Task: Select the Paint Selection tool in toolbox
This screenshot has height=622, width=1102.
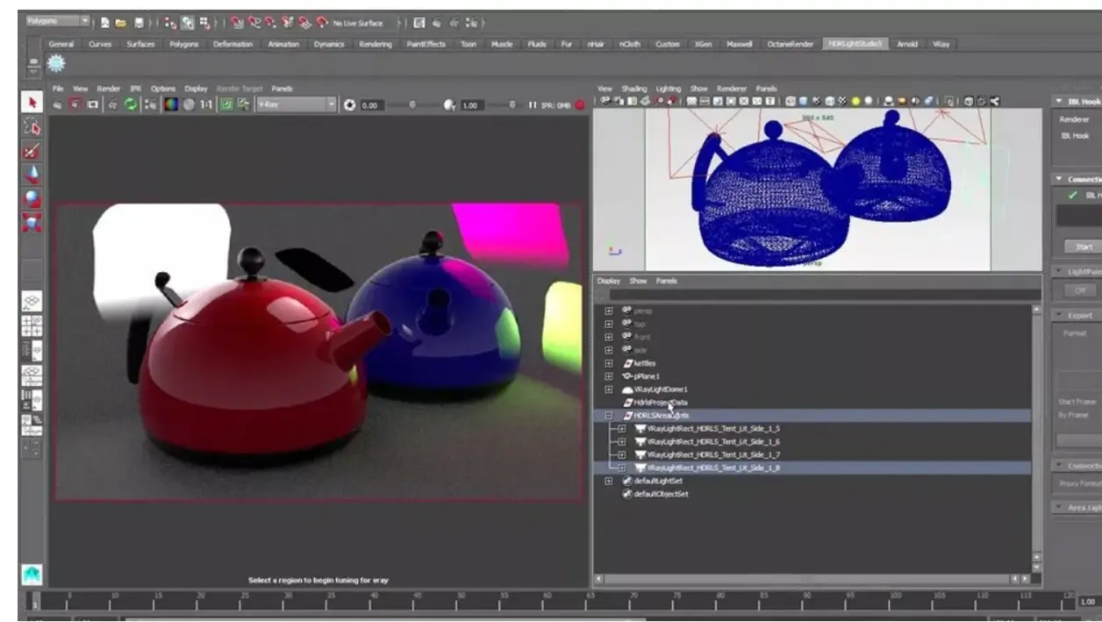Action: tap(32, 151)
